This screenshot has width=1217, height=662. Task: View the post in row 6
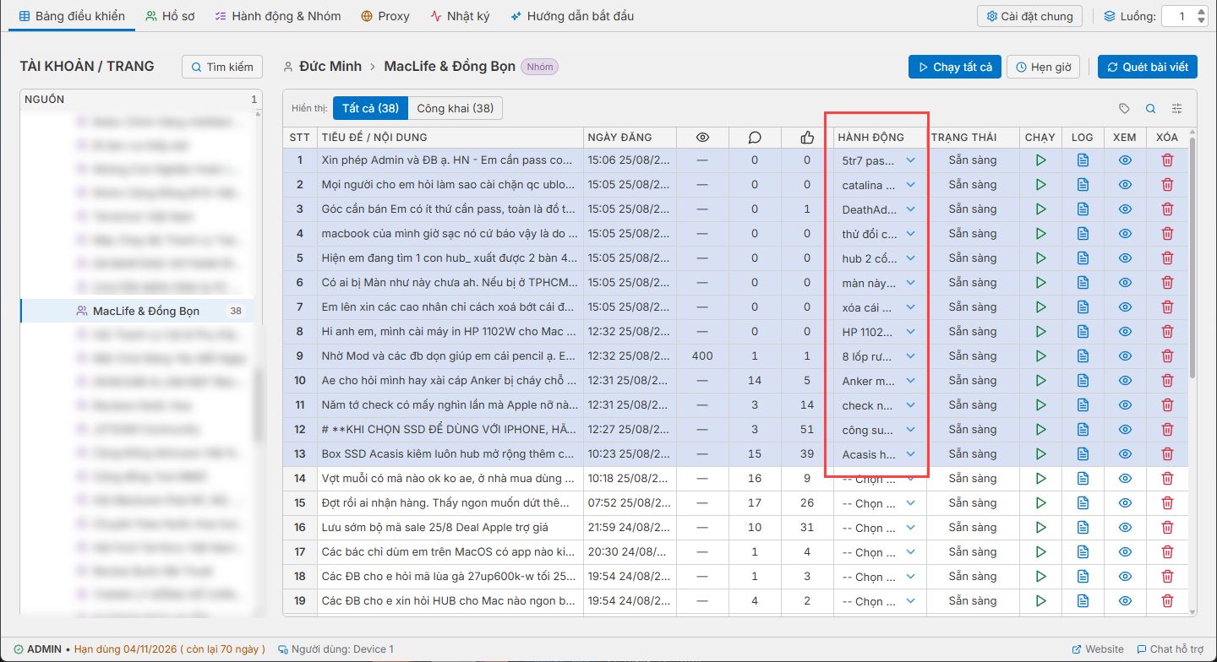pos(1125,283)
